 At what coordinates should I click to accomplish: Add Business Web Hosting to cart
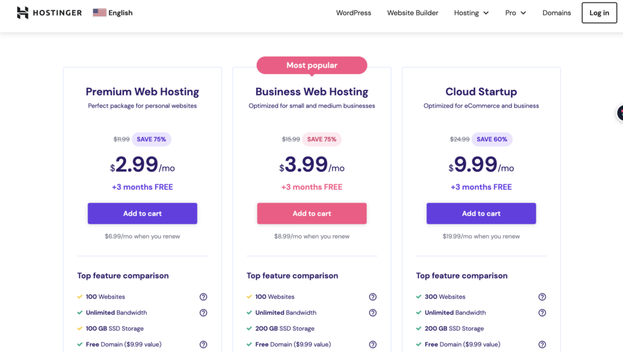[312, 213]
